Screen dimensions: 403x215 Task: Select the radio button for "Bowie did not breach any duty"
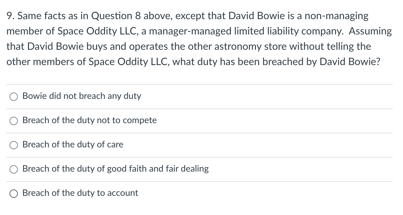tap(13, 96)
